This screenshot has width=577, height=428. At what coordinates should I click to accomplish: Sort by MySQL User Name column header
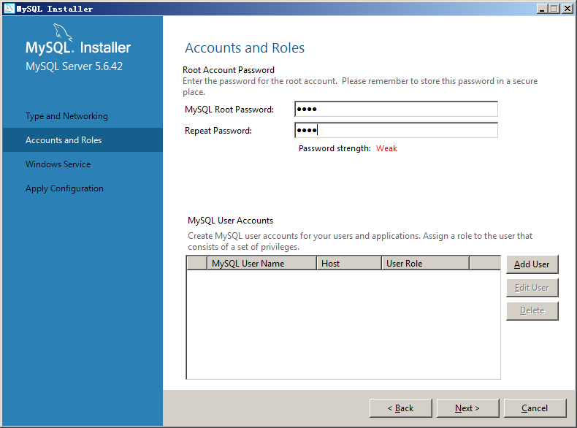[x=262, y=264]
